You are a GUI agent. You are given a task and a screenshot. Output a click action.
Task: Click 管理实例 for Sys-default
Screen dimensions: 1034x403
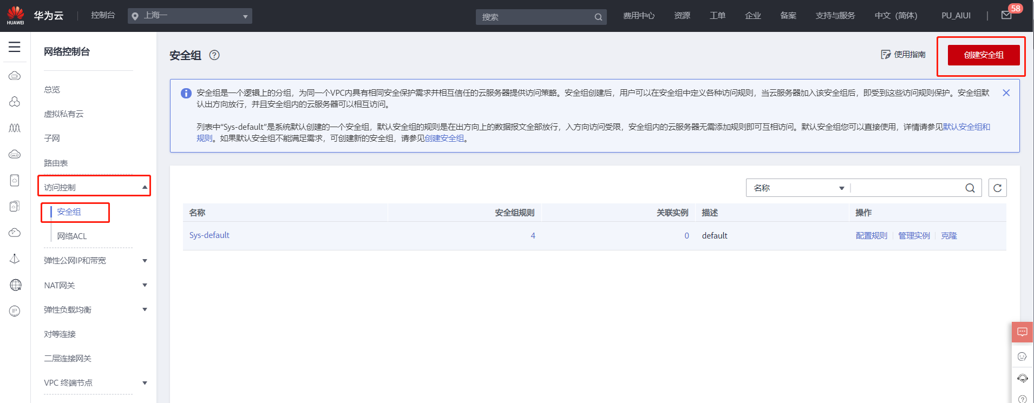914,236
